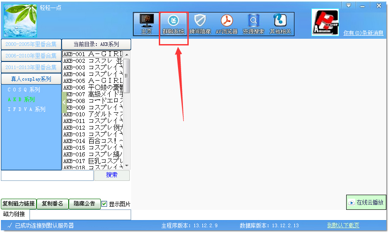Select list row AKB-015
Viewport: 389px width, 233px height.
93,148
